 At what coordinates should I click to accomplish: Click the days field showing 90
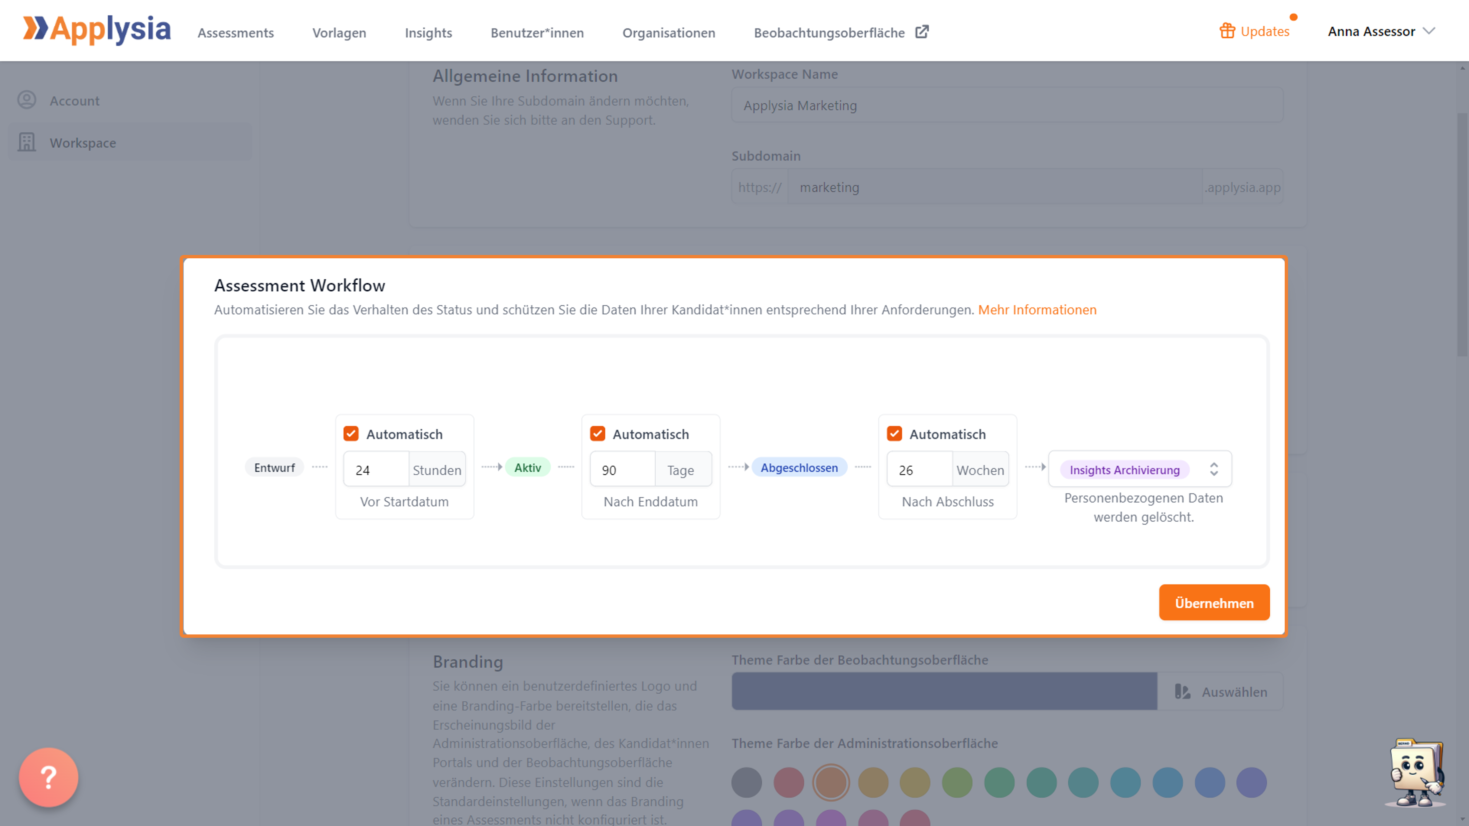point(622,470)
